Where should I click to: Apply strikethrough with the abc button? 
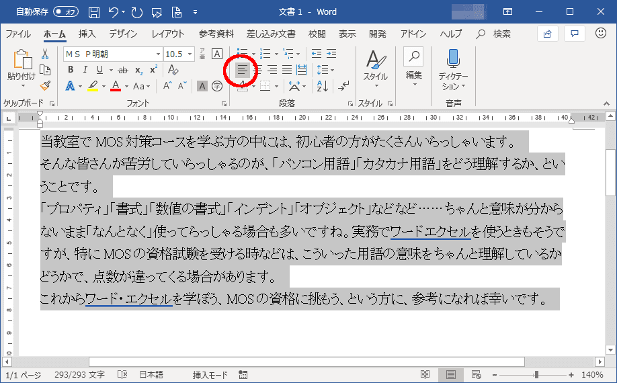pyautogui.click(x=123, y=70)
